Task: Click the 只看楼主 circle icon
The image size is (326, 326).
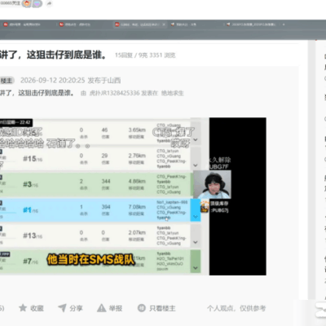Action: coord(142,308)
